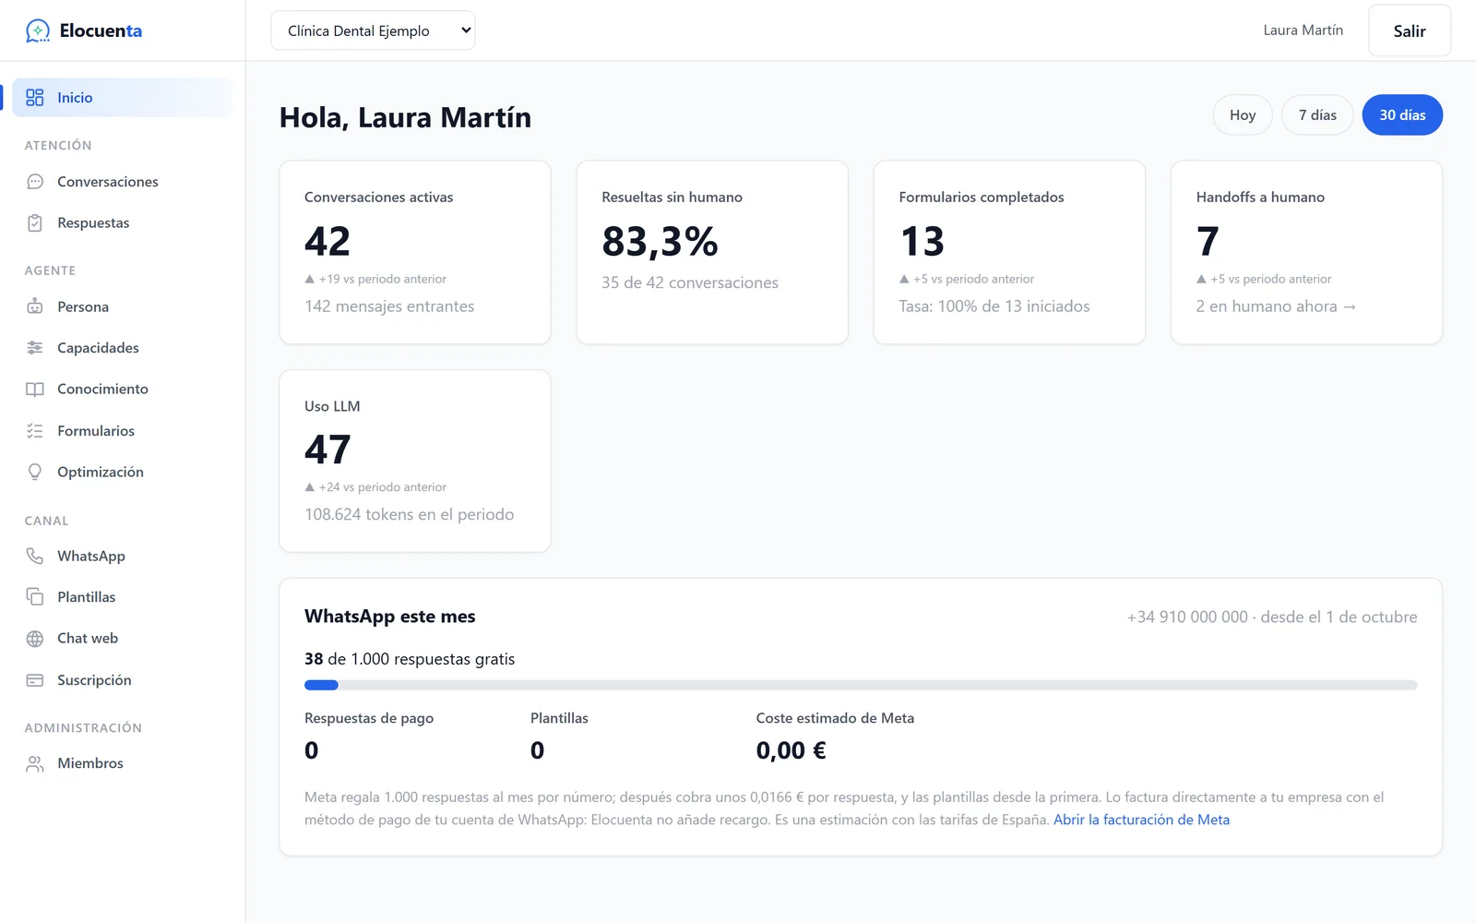Screen dimensions: 1476x923
Task: Click the Laura Martín user name
Action: click(1303, 30)
